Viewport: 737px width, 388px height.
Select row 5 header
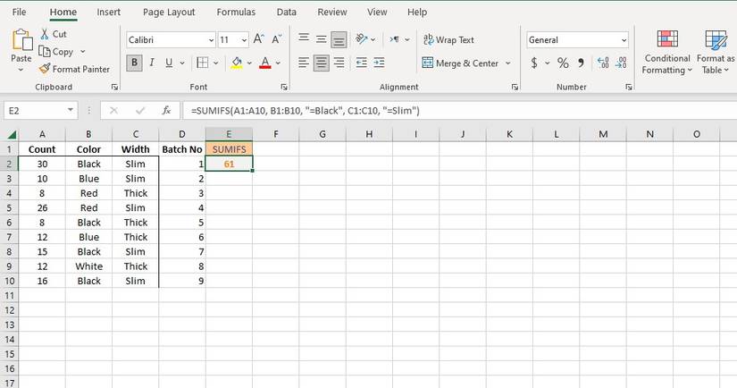(9, 207)
